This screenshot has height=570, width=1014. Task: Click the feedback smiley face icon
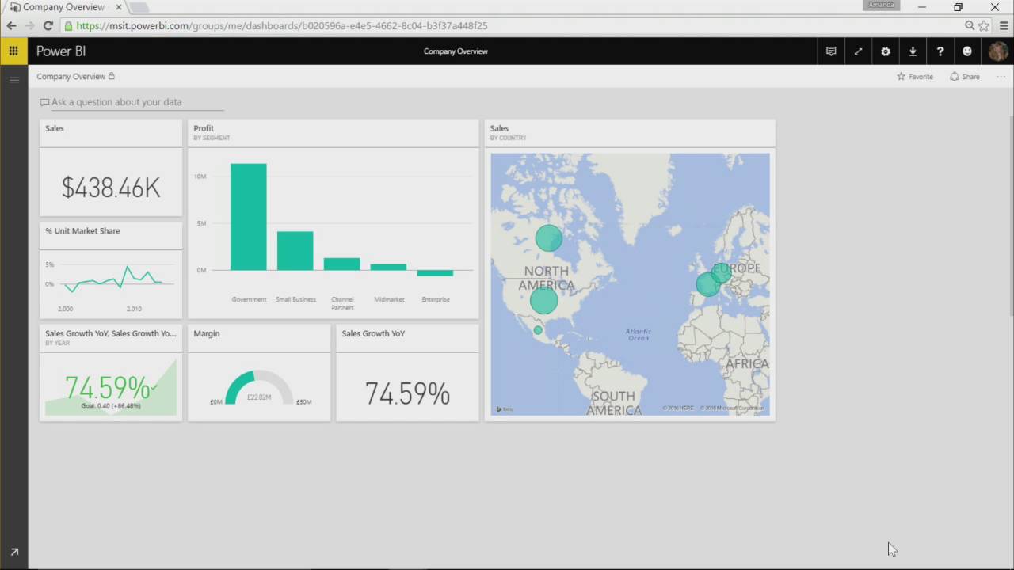[x=967, y=51]
